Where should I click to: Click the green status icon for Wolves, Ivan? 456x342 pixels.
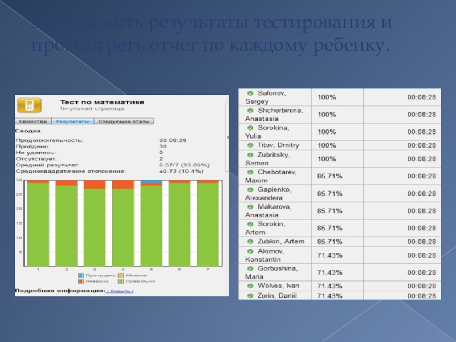click(250, 286)
